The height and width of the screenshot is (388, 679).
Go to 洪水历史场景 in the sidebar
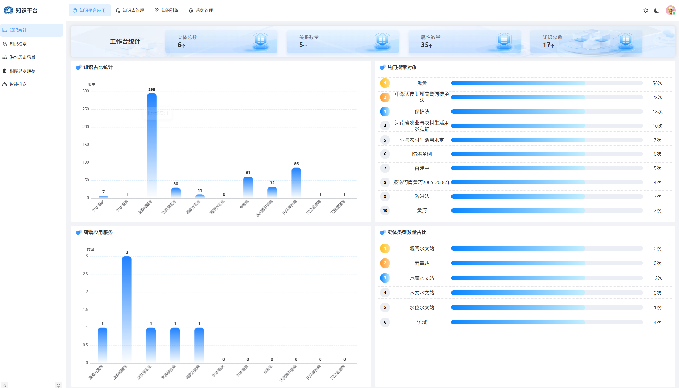coord(22,57)
